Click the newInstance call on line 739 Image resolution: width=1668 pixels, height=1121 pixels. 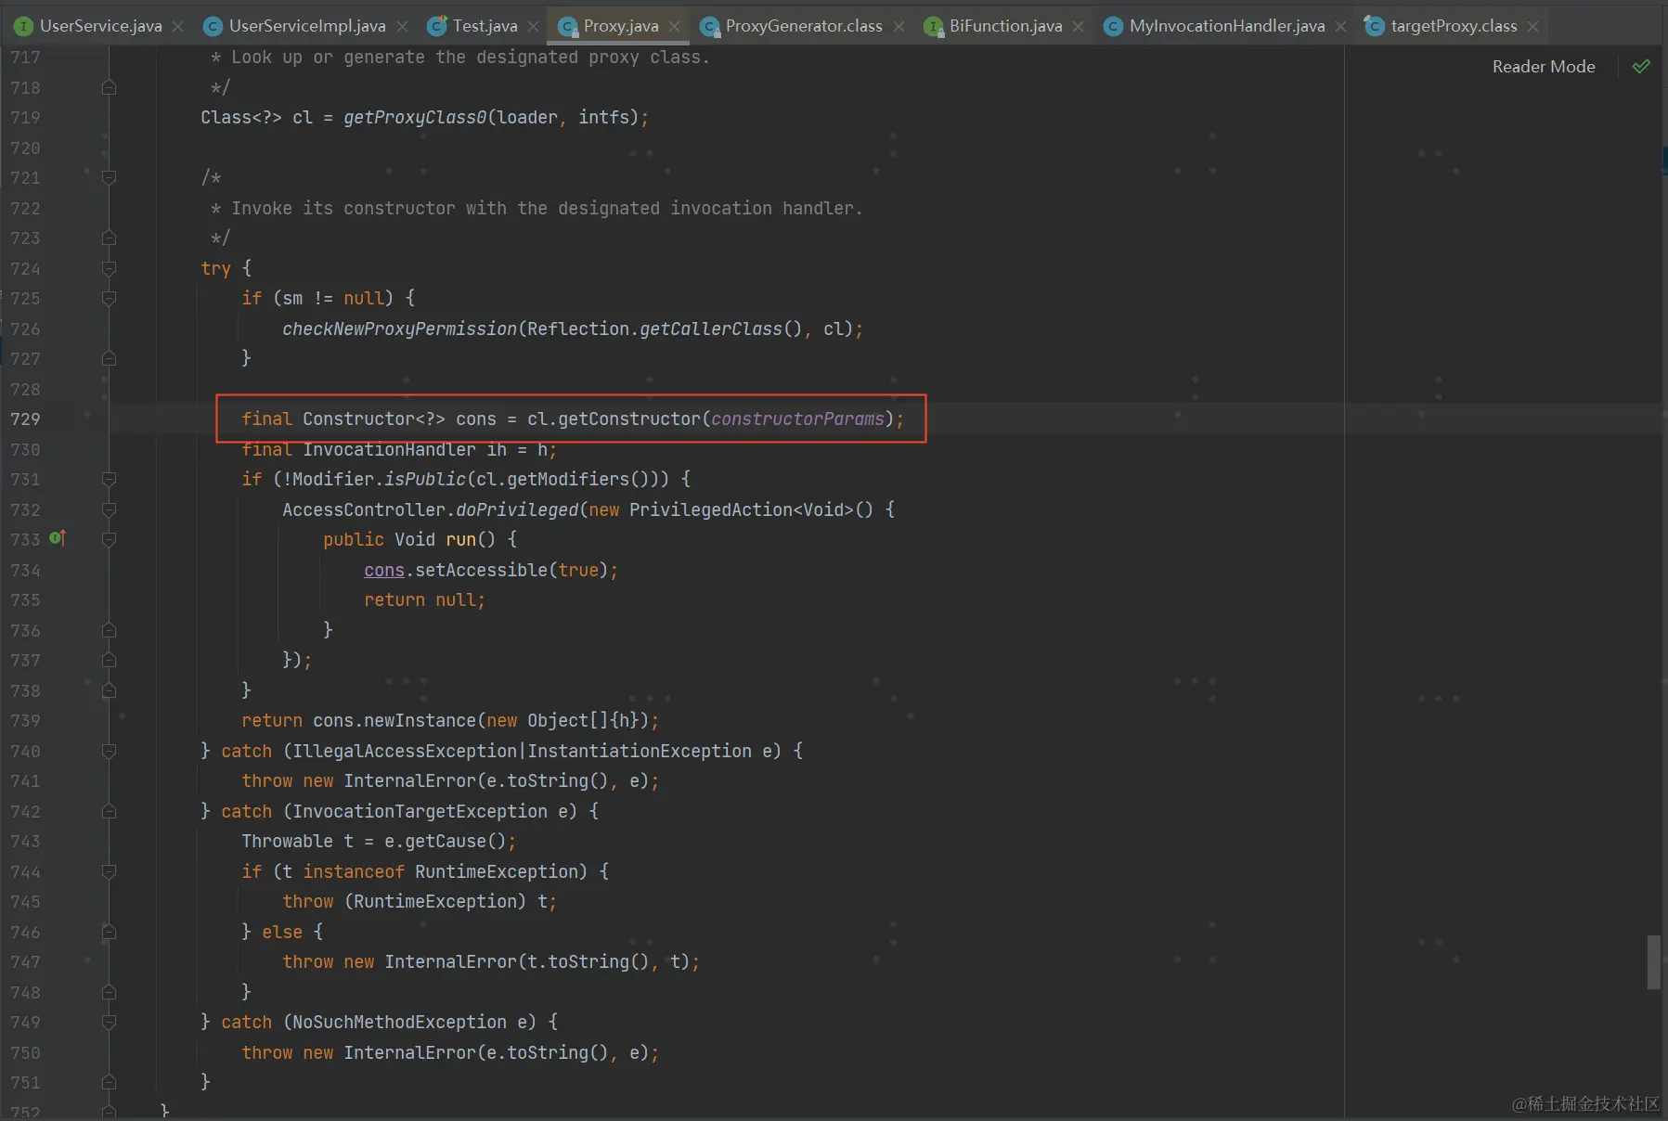(x=420, y=720)
